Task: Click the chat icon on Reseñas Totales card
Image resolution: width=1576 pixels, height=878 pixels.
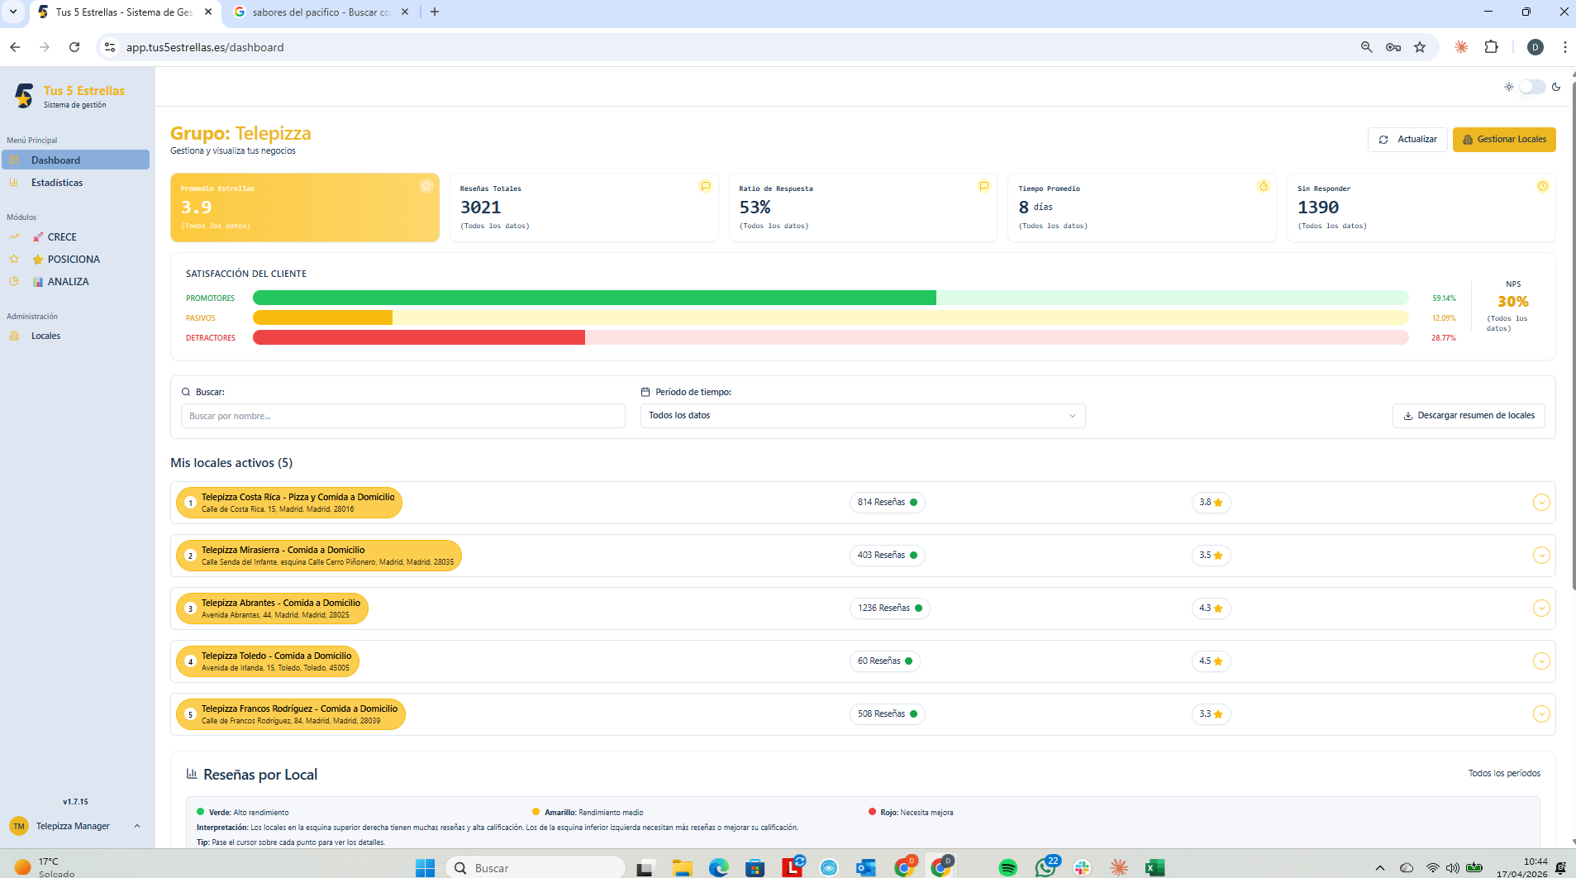Action: tap(705, 186)
